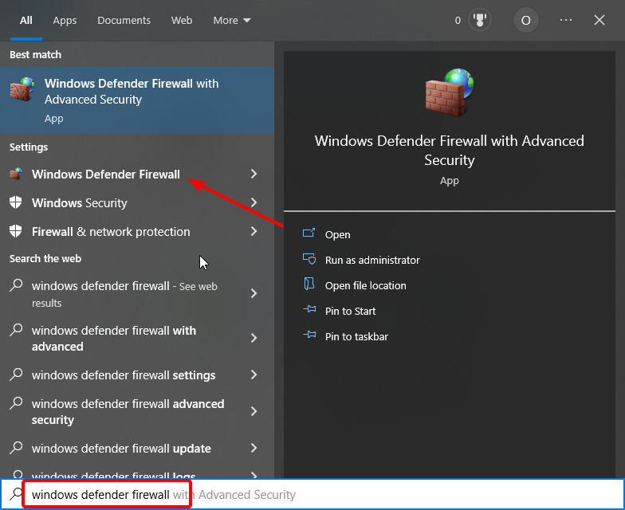Switch to the All tab
Viewport: 625px width, 510px height.
pyautogui.click(x=26, y=21)
